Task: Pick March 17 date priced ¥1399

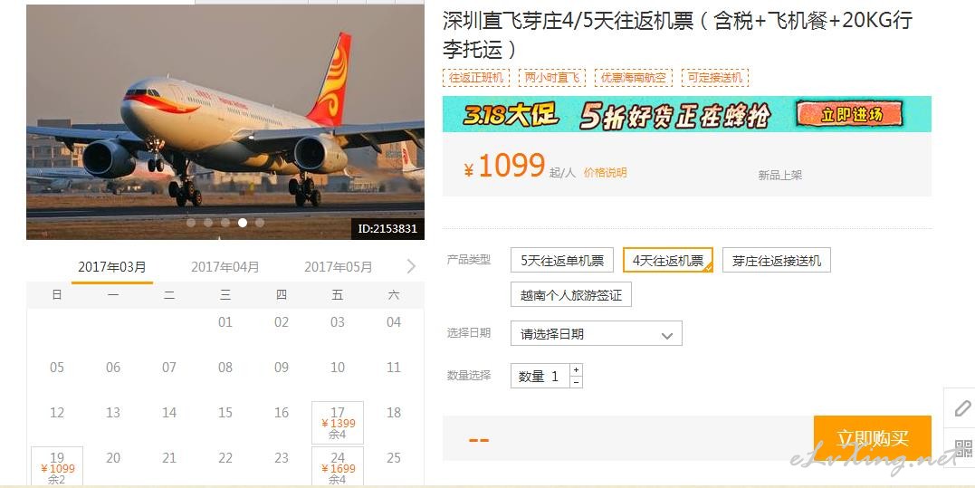Action: [338, 423]
